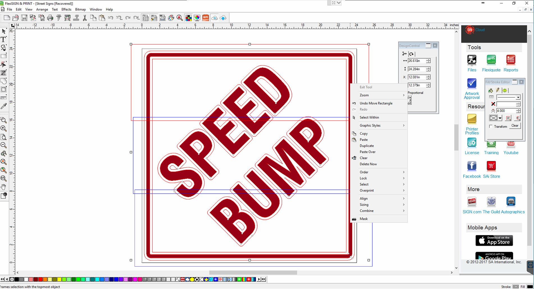The width and height of the screenshot is (534, 289).
Task: Open the line style dropdown in Fill/Stroke Editor
Action: pyautogui.click(x=518, y=97)
